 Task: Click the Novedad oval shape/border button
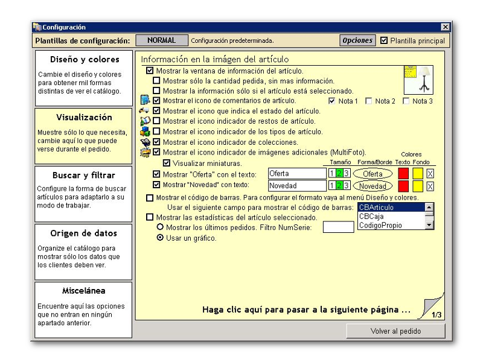373,186
